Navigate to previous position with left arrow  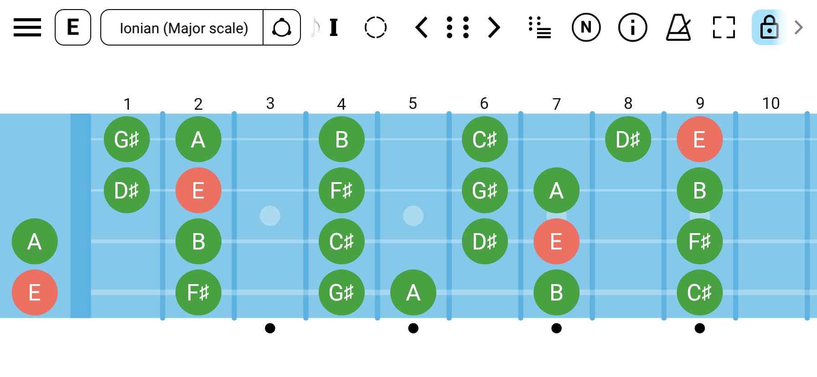[421, 27]
